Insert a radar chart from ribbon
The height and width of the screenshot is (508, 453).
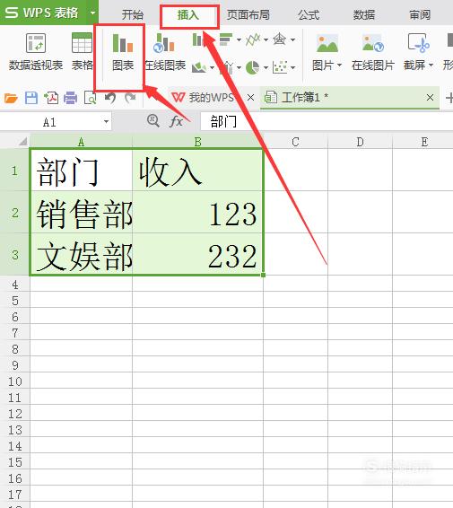(x=279, y=39)
